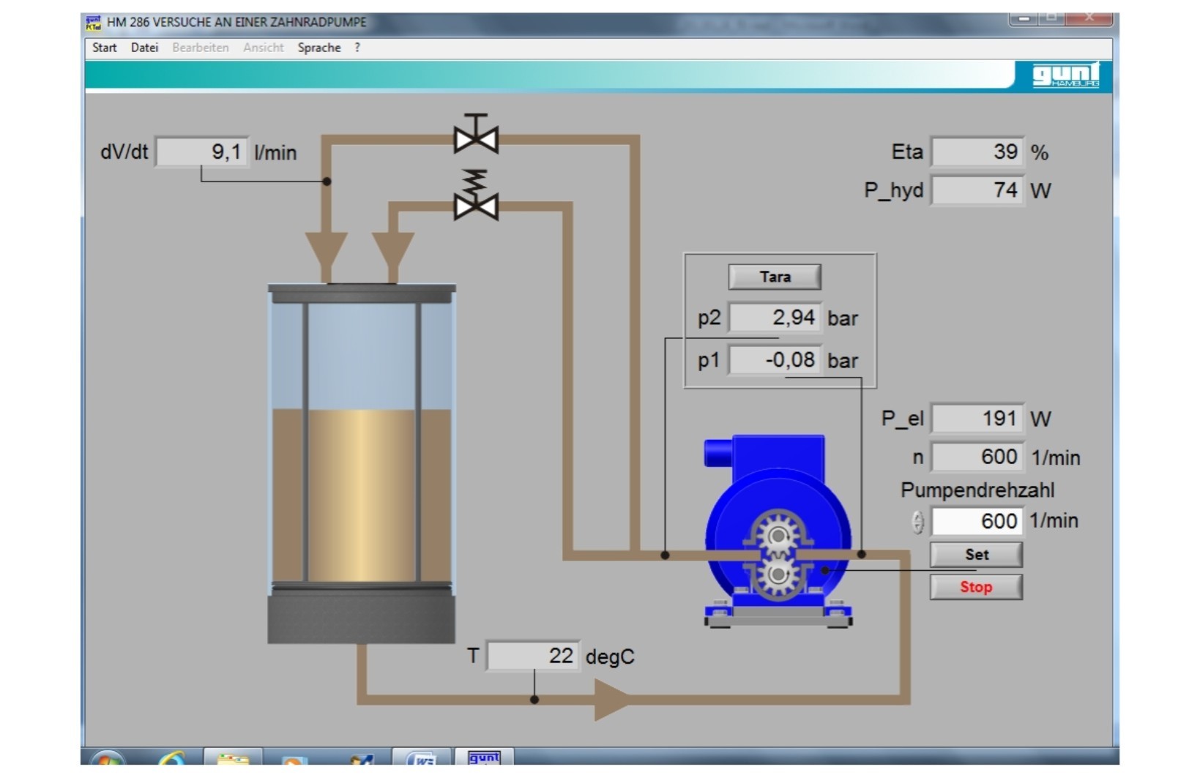
Task: Click the P_hyd value 74
Action: point(977,190)
